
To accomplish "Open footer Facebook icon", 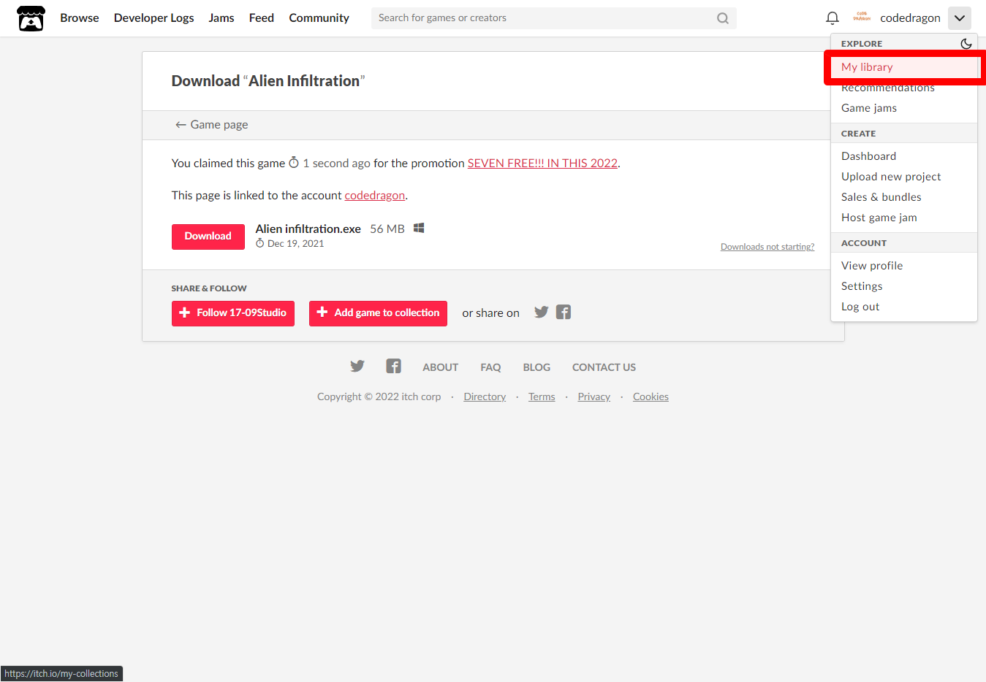I will click(x=394, y=366).
